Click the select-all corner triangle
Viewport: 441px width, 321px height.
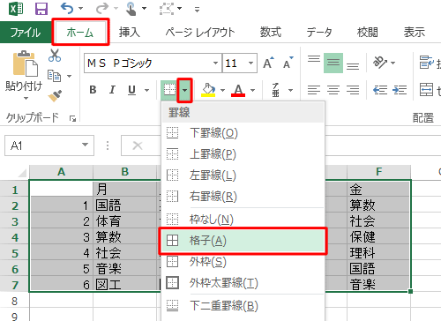click(x=22, y=173)
